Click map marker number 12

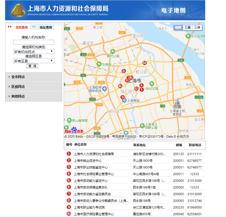(x=136, y=89)
